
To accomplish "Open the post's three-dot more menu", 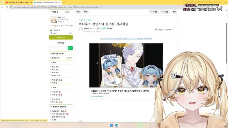I will click(173, 30).
